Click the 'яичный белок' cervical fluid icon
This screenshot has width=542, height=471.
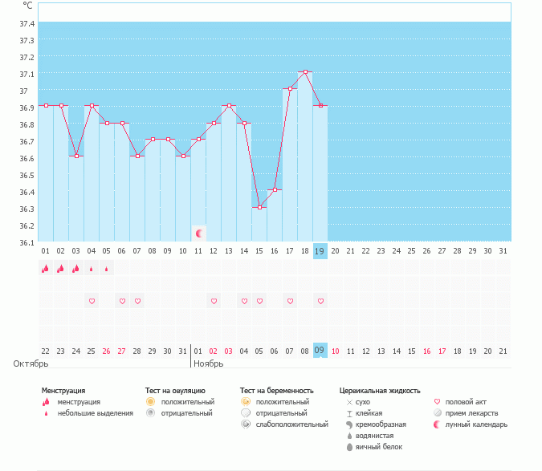click(x=349, y=446)
